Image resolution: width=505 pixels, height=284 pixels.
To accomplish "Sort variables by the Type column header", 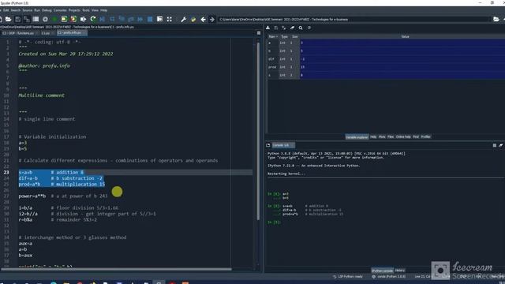I will pyautogui.click(x=284, y=37).
